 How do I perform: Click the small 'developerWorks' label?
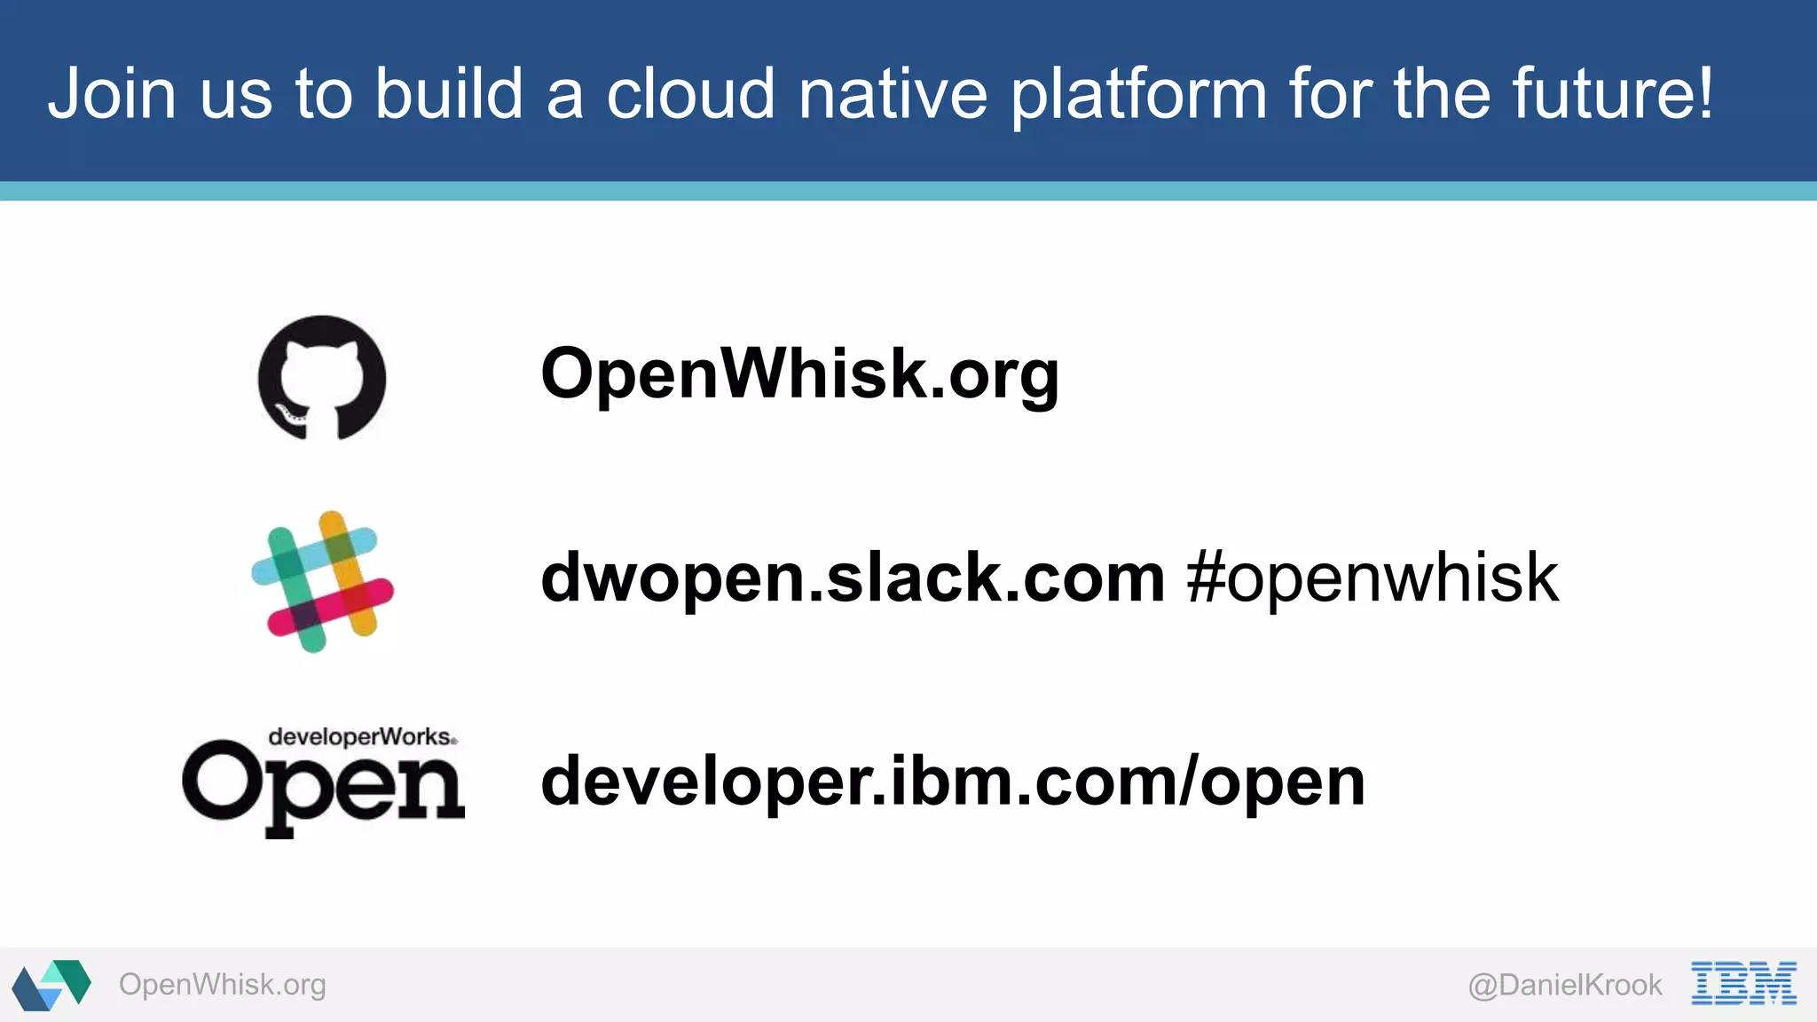point(362,736)
